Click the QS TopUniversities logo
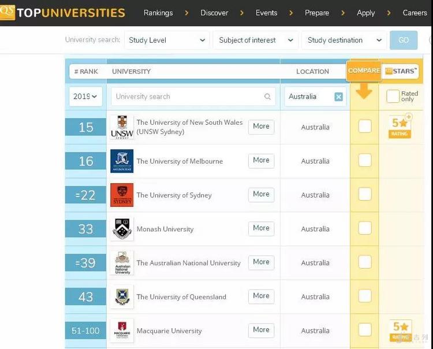 point(62,12)
